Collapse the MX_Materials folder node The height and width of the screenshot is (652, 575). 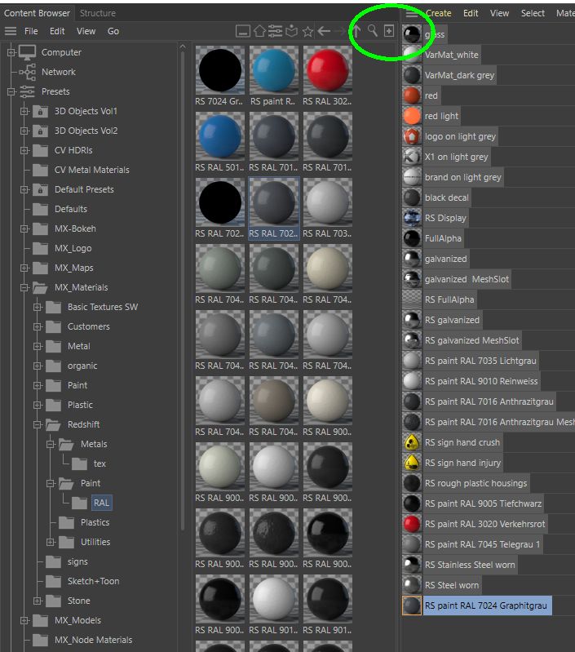24,287
